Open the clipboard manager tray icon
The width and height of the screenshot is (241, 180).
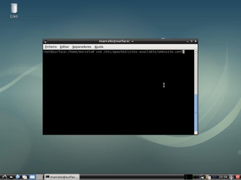(208, 177)
